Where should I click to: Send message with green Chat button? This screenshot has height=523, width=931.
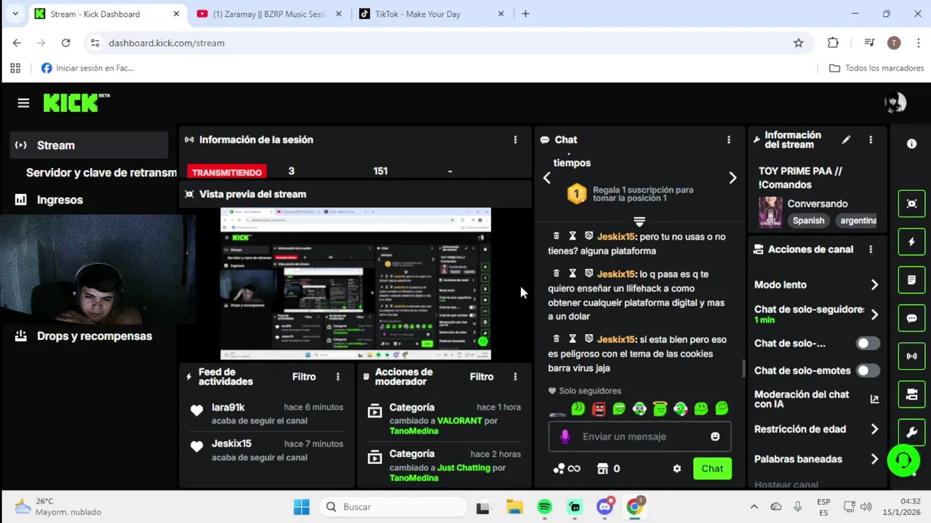point(712,469)
